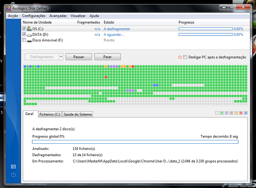Image resolution: width=256 pixels, height=188 pixels.
Task: Open the Ajuda menu
Action: 94,16
